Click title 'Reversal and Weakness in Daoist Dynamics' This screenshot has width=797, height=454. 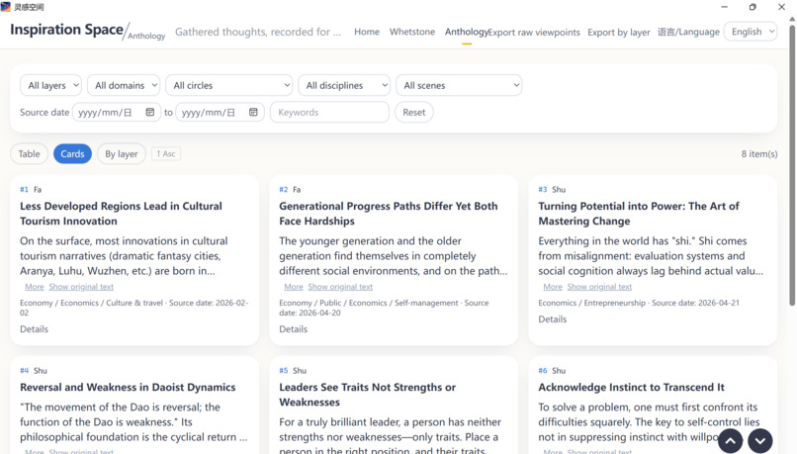tap(128, 388)
